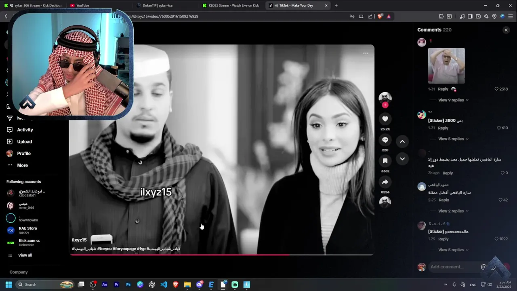The width and height of the screenshot is (517, 291).
Task: Open the browser hamburger menu
Action: [511, 16]
